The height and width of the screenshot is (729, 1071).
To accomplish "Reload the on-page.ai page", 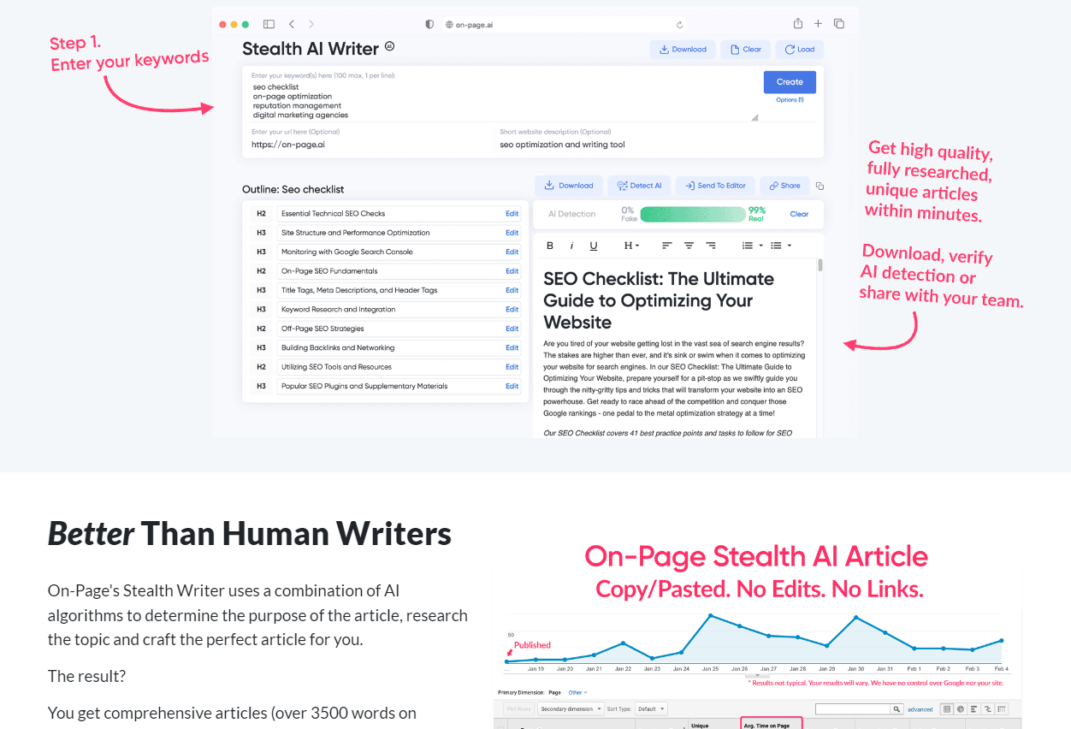I will pos(680,25).
